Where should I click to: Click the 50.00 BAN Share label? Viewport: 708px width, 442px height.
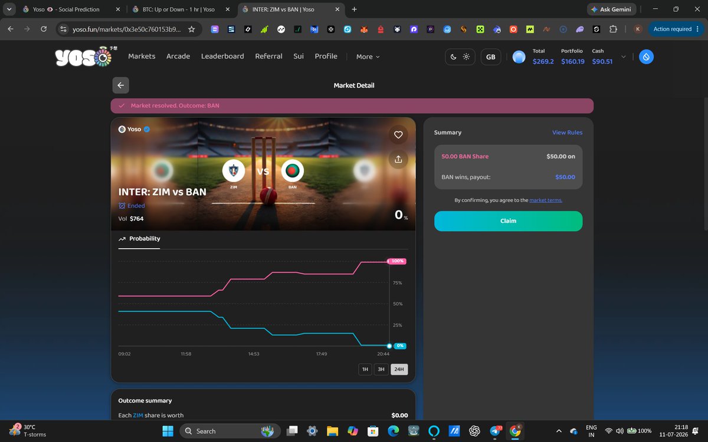click(x=465, y=156)
